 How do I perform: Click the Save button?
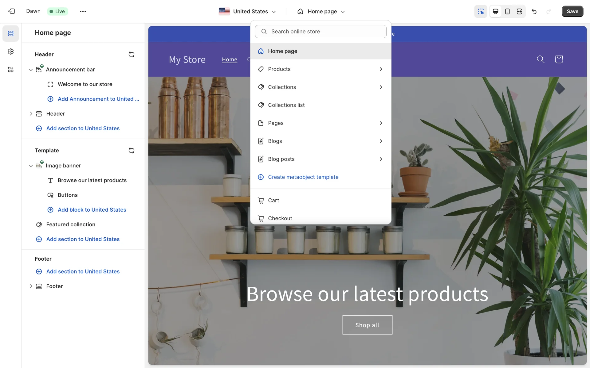[572, 11]
